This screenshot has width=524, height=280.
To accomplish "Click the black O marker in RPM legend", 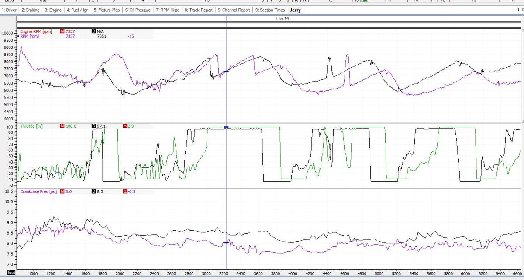I will 94,31.
